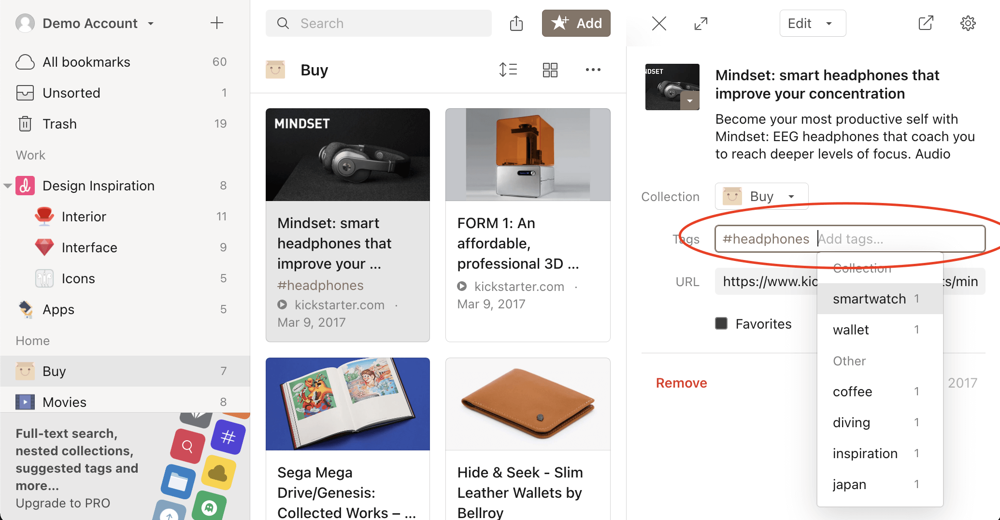Toggle the Favorites checkbox
This screenshot has height=520, width=1000.
pos(721,323)
